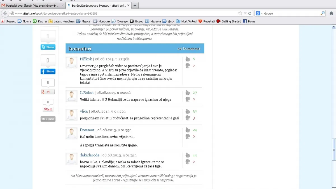336x189 pixels.
Task: Open the browser home page icon
Action: point(331,13)
